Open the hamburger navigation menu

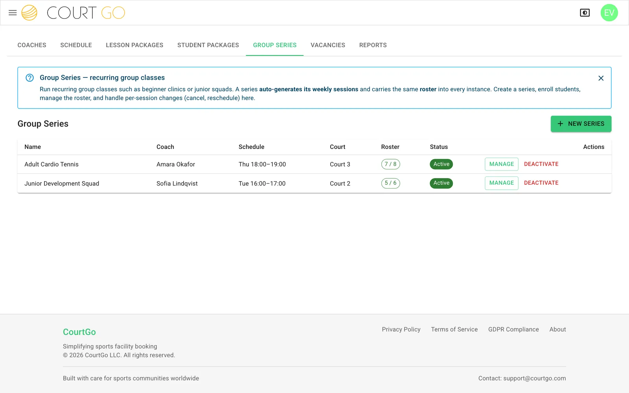[13, 13]
